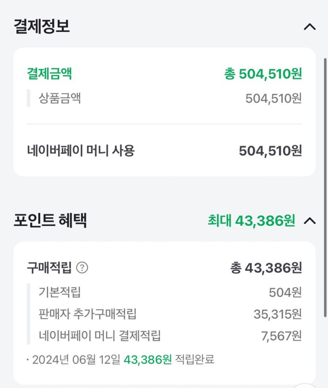Image resolution: width=328 pixels, height=388 pixels.
Task: Select the green 결제금액 label
Action: (49, 74)
